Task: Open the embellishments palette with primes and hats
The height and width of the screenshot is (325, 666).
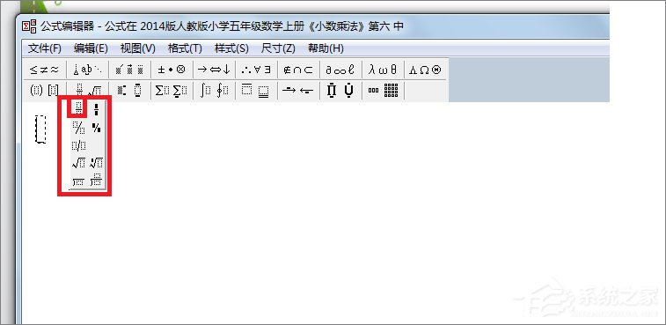Action: (129, 70)
